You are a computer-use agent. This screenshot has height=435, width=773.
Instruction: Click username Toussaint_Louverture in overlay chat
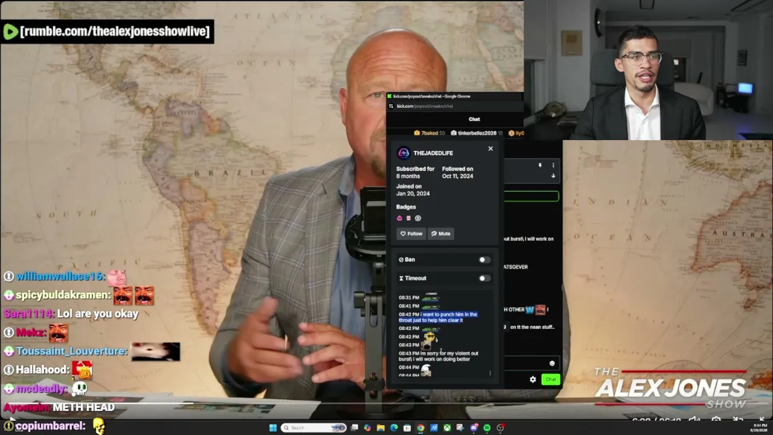72,352
